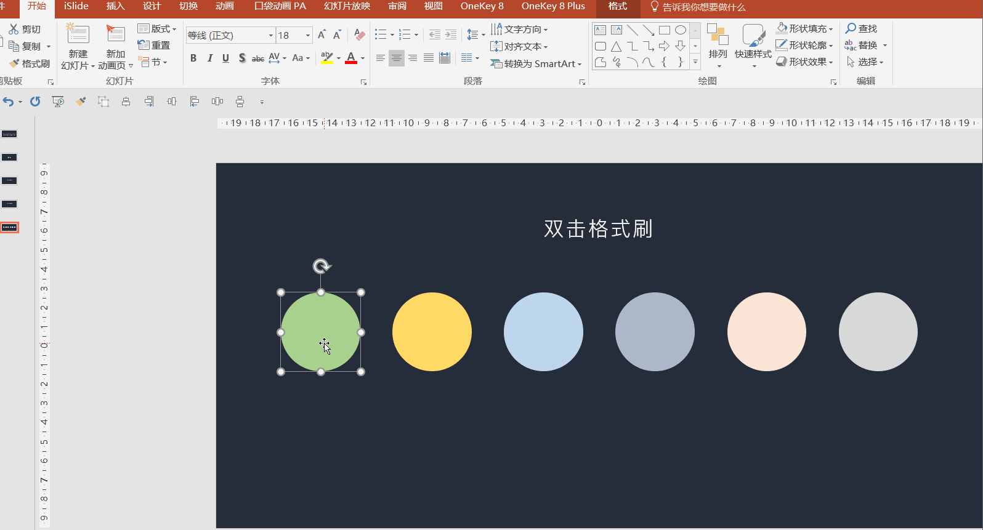
Task: Justify the paragraph text
Action: coord(429,58)
